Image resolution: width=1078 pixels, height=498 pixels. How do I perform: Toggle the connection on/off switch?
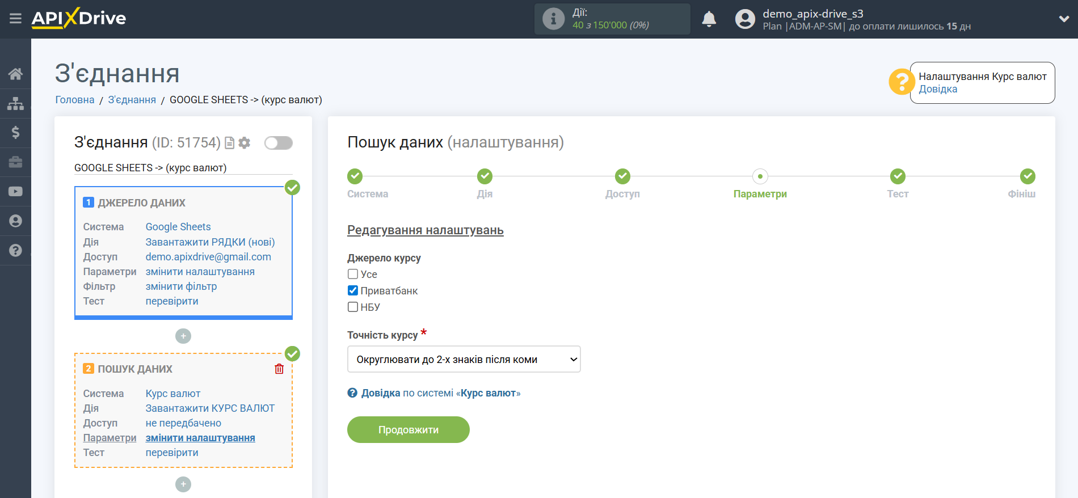279,143
